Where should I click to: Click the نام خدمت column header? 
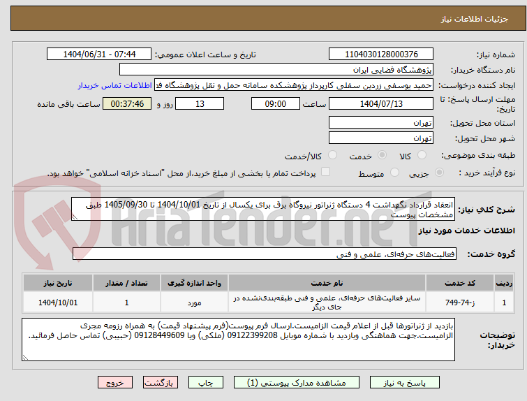[x=327, y=283]
